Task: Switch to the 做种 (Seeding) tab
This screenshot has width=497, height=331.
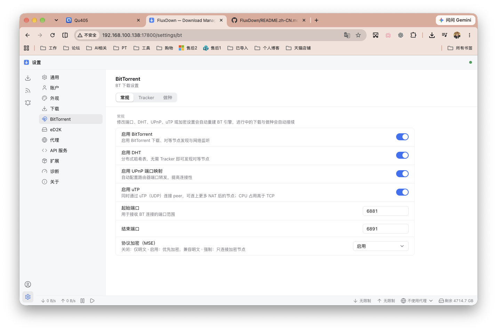Action: coord(168,98)
